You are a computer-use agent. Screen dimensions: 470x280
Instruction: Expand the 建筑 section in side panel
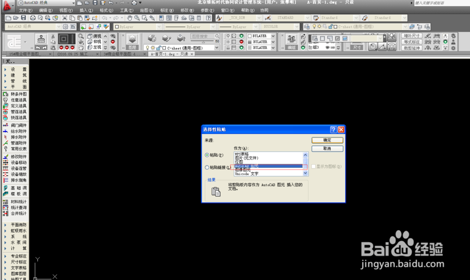[x=5, y=75]
